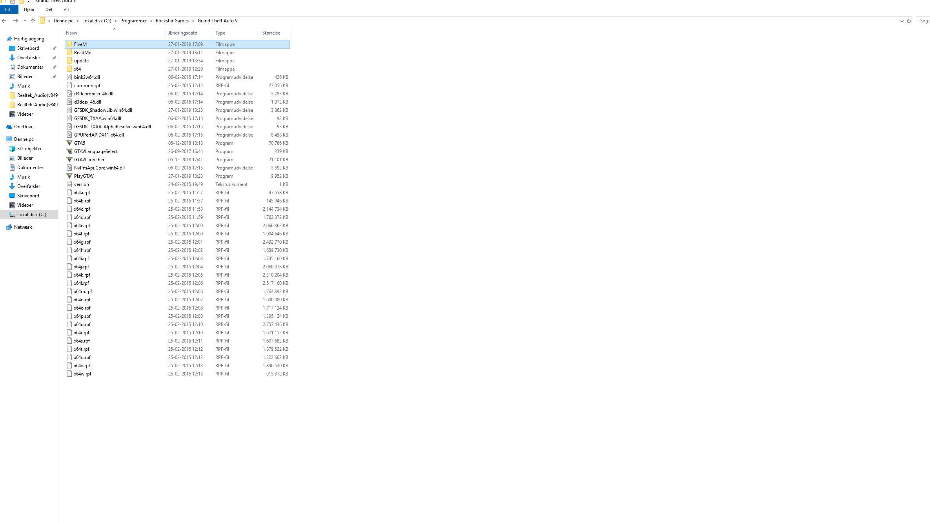Open OneDrive cloud icon in sidebar
Viewport: 930px width, 523px height.
9,127
